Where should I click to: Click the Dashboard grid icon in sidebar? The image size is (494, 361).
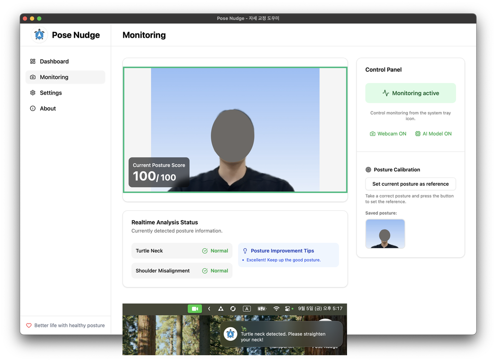pos(33,61)
